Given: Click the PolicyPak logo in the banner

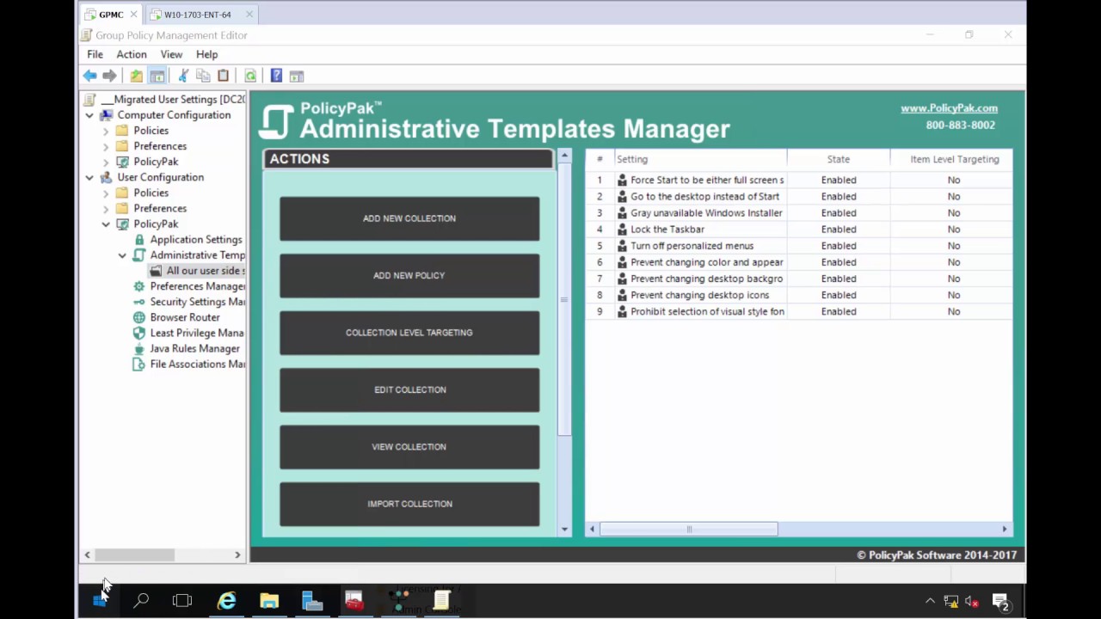Looking at the screenshot, I should point(277,122).
